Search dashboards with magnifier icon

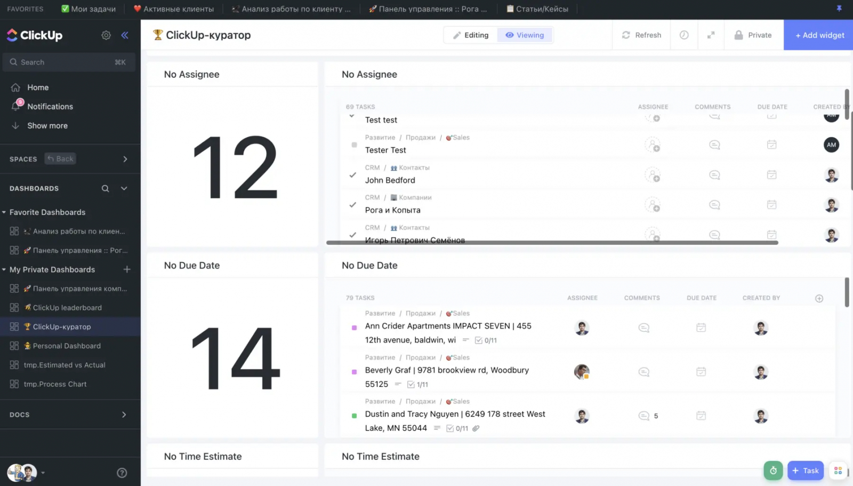[x=106, y=188]
